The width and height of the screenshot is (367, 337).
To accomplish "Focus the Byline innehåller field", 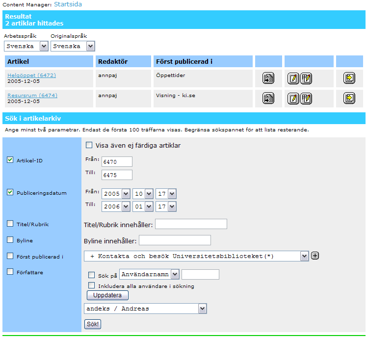I will [x=175, y=240].
